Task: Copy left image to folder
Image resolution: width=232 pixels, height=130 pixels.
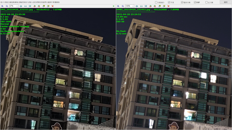Action: (x=43, y=6)
